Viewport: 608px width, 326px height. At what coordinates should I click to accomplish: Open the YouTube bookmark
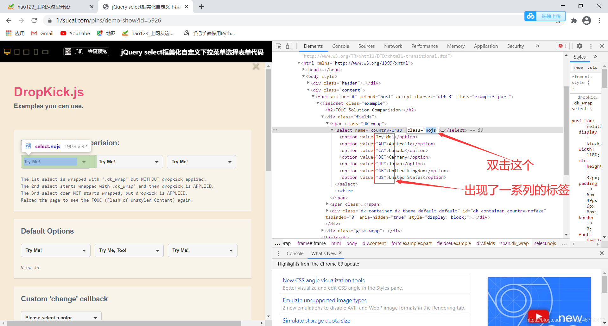click(x=75, y=33)
